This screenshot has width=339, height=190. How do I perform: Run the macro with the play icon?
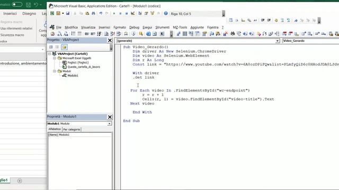click(114, 14)
